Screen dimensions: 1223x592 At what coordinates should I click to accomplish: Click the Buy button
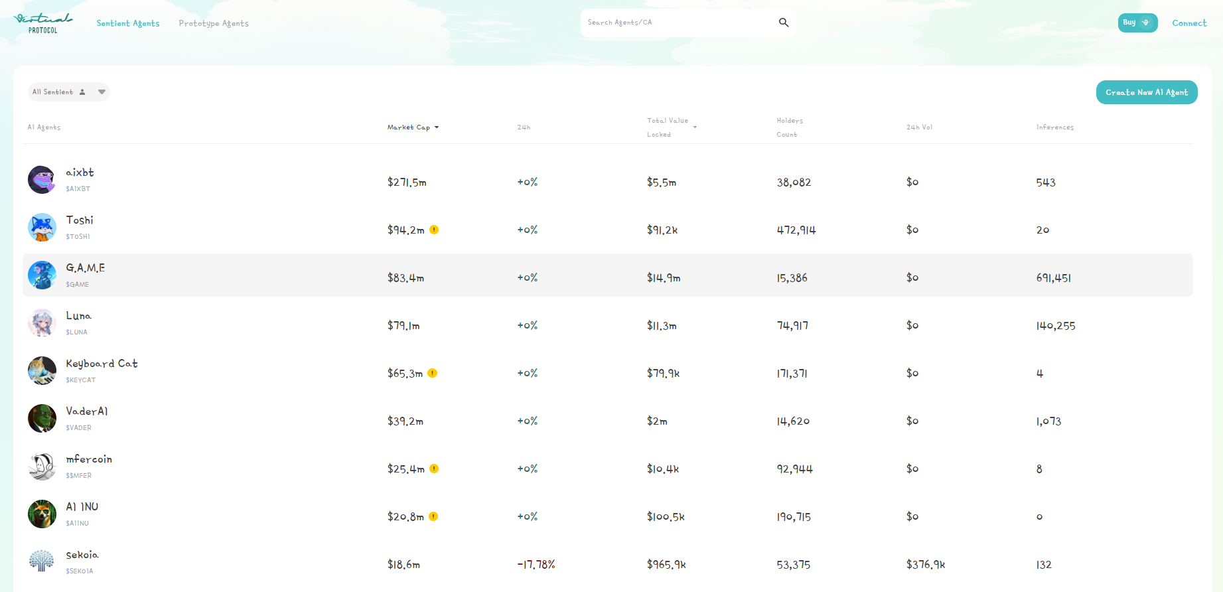click(1137, 23)
